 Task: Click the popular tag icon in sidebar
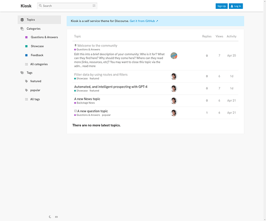27,90
